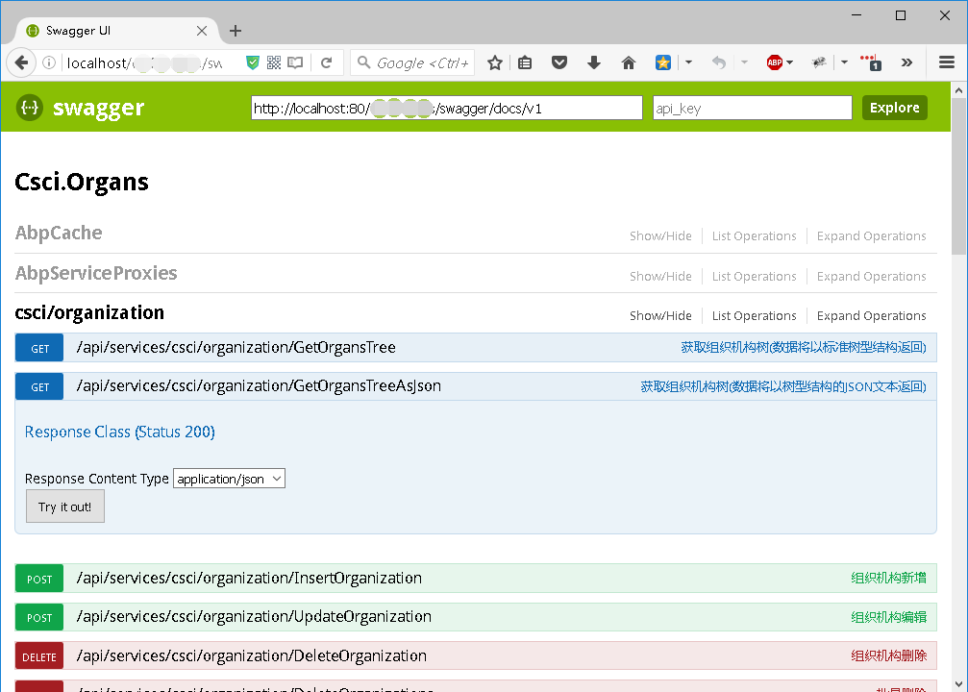
Task: Bookmark this page with the star icon
Action: 494,62
